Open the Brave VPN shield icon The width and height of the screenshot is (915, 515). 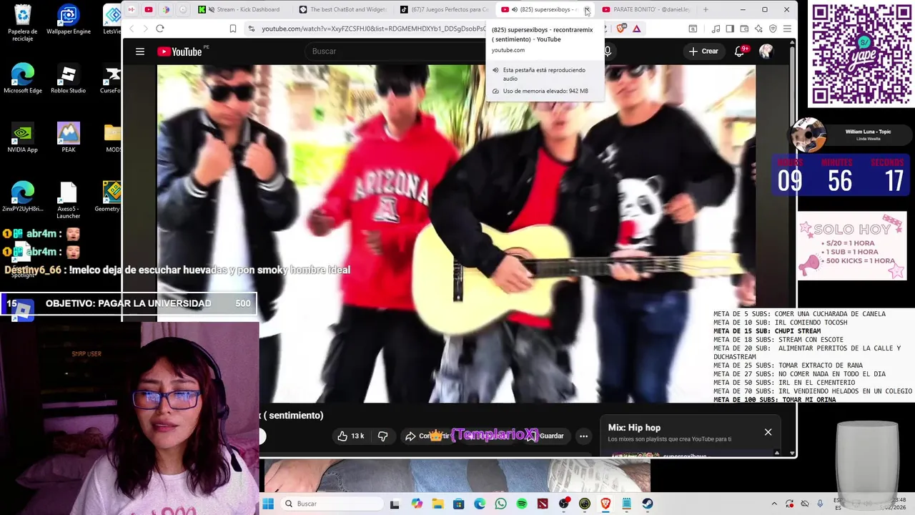[773, 29]
